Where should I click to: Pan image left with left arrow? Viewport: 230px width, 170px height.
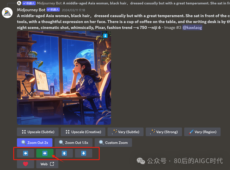pos(26,153)
